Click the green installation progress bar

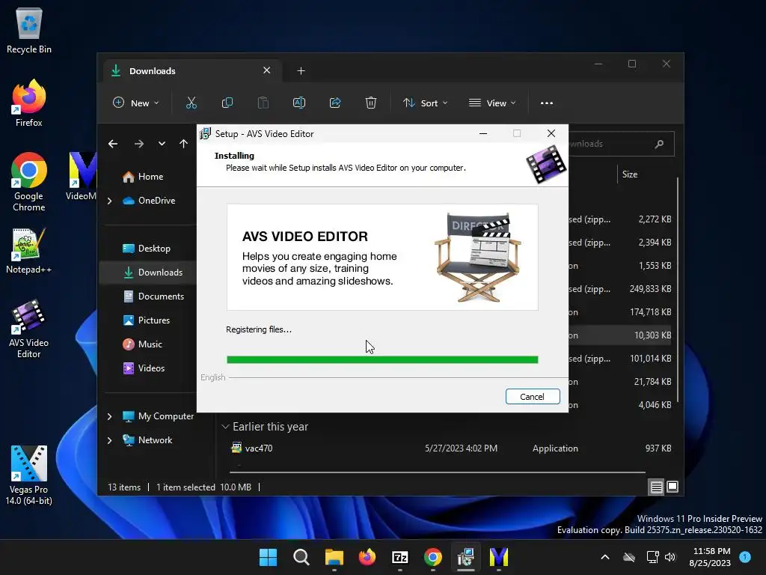point(382,360)
